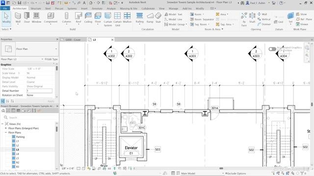Close the Project Browser panel
Screen dimensions: 314x176
tap(57, 106)
